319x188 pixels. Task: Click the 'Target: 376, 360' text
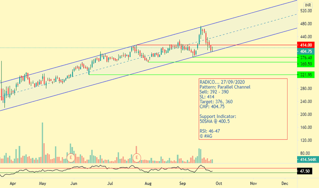[x=216, y=102]
